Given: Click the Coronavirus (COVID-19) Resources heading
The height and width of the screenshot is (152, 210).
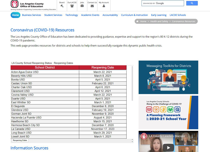Looking at the screenshot, I should (x=42, y=30).
